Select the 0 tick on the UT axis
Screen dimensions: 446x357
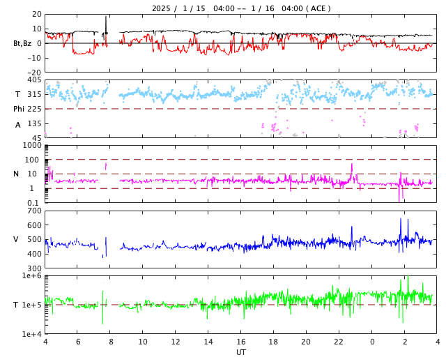(372, 342)
